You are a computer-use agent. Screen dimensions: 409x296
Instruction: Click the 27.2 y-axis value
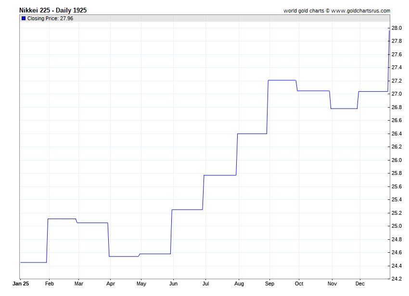click(396, 81)
